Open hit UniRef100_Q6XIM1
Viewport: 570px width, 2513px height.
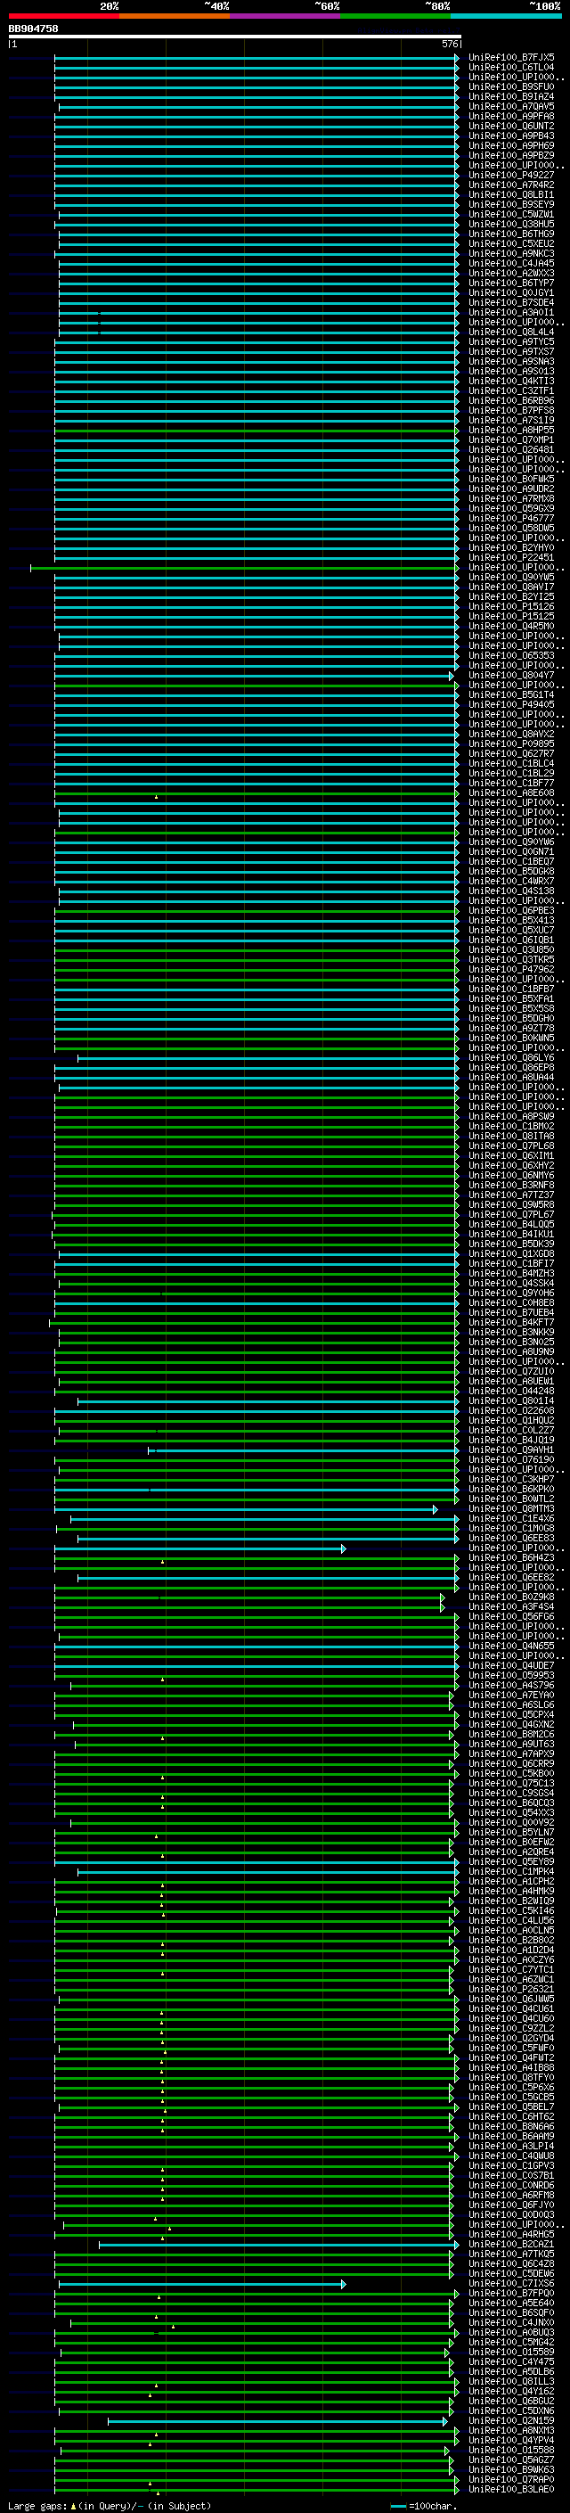pyautogui.click(x=511, y=1155)
